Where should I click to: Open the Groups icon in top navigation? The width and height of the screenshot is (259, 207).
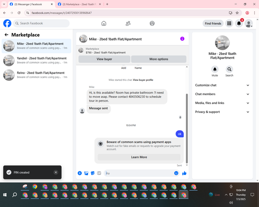(152, 23)
